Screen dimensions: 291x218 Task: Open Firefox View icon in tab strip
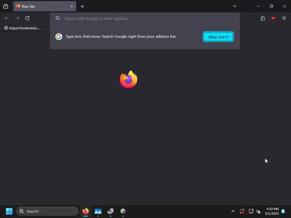[6, 6]
